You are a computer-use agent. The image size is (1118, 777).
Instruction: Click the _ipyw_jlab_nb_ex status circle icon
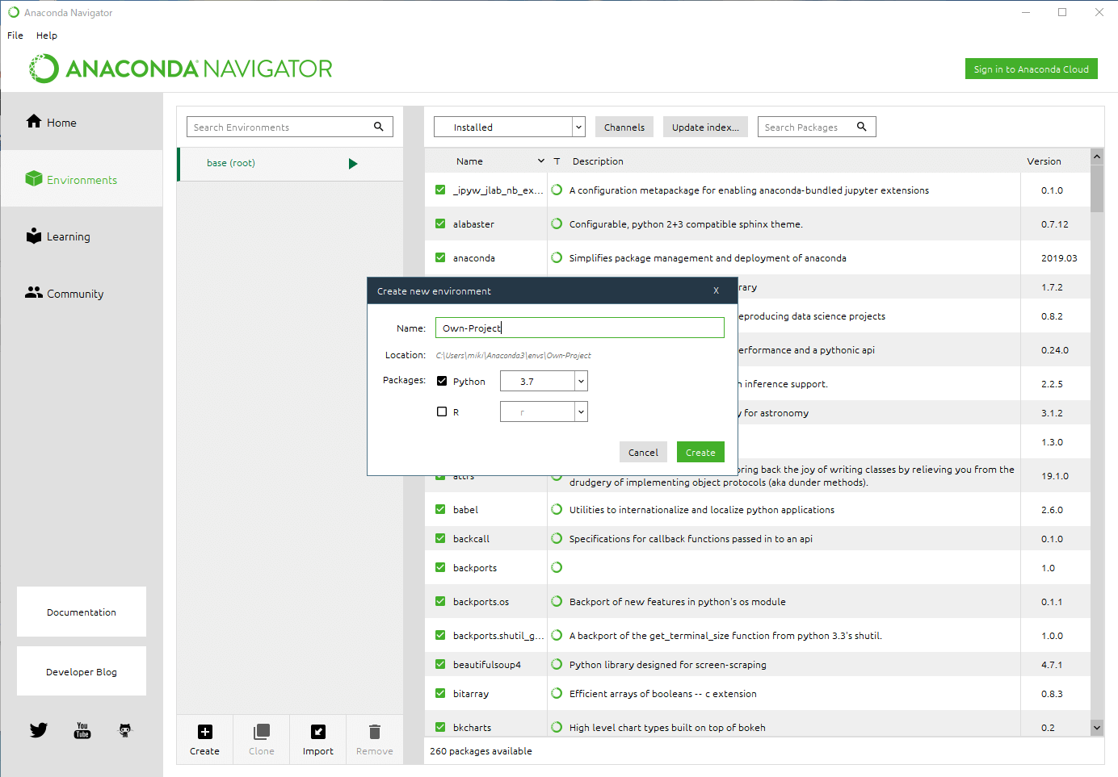click(x=557, y=190)
